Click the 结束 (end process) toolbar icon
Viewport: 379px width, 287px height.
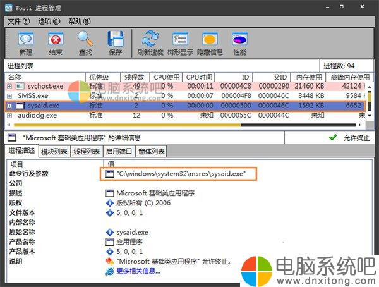(x=56, y=39)
